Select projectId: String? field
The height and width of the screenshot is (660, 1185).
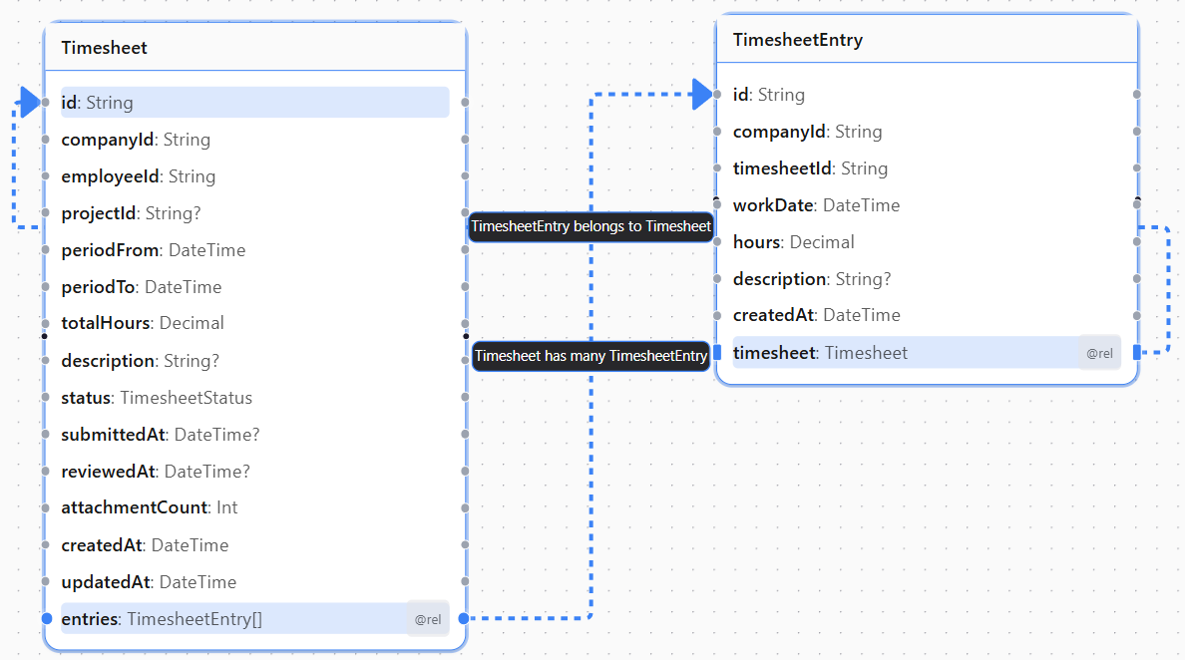pos(255,213)
